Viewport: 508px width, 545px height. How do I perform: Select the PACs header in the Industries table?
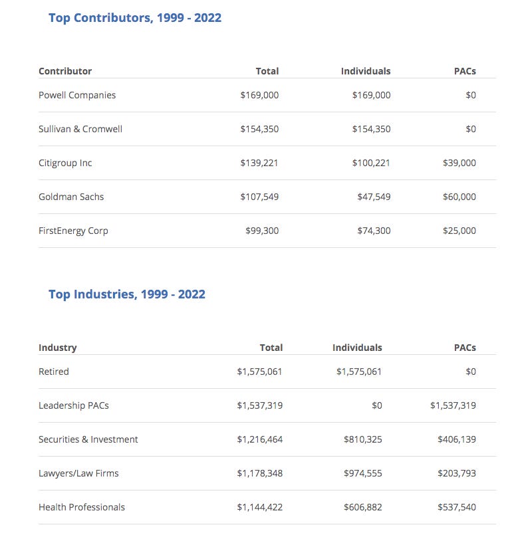click(x=465, y=348)
